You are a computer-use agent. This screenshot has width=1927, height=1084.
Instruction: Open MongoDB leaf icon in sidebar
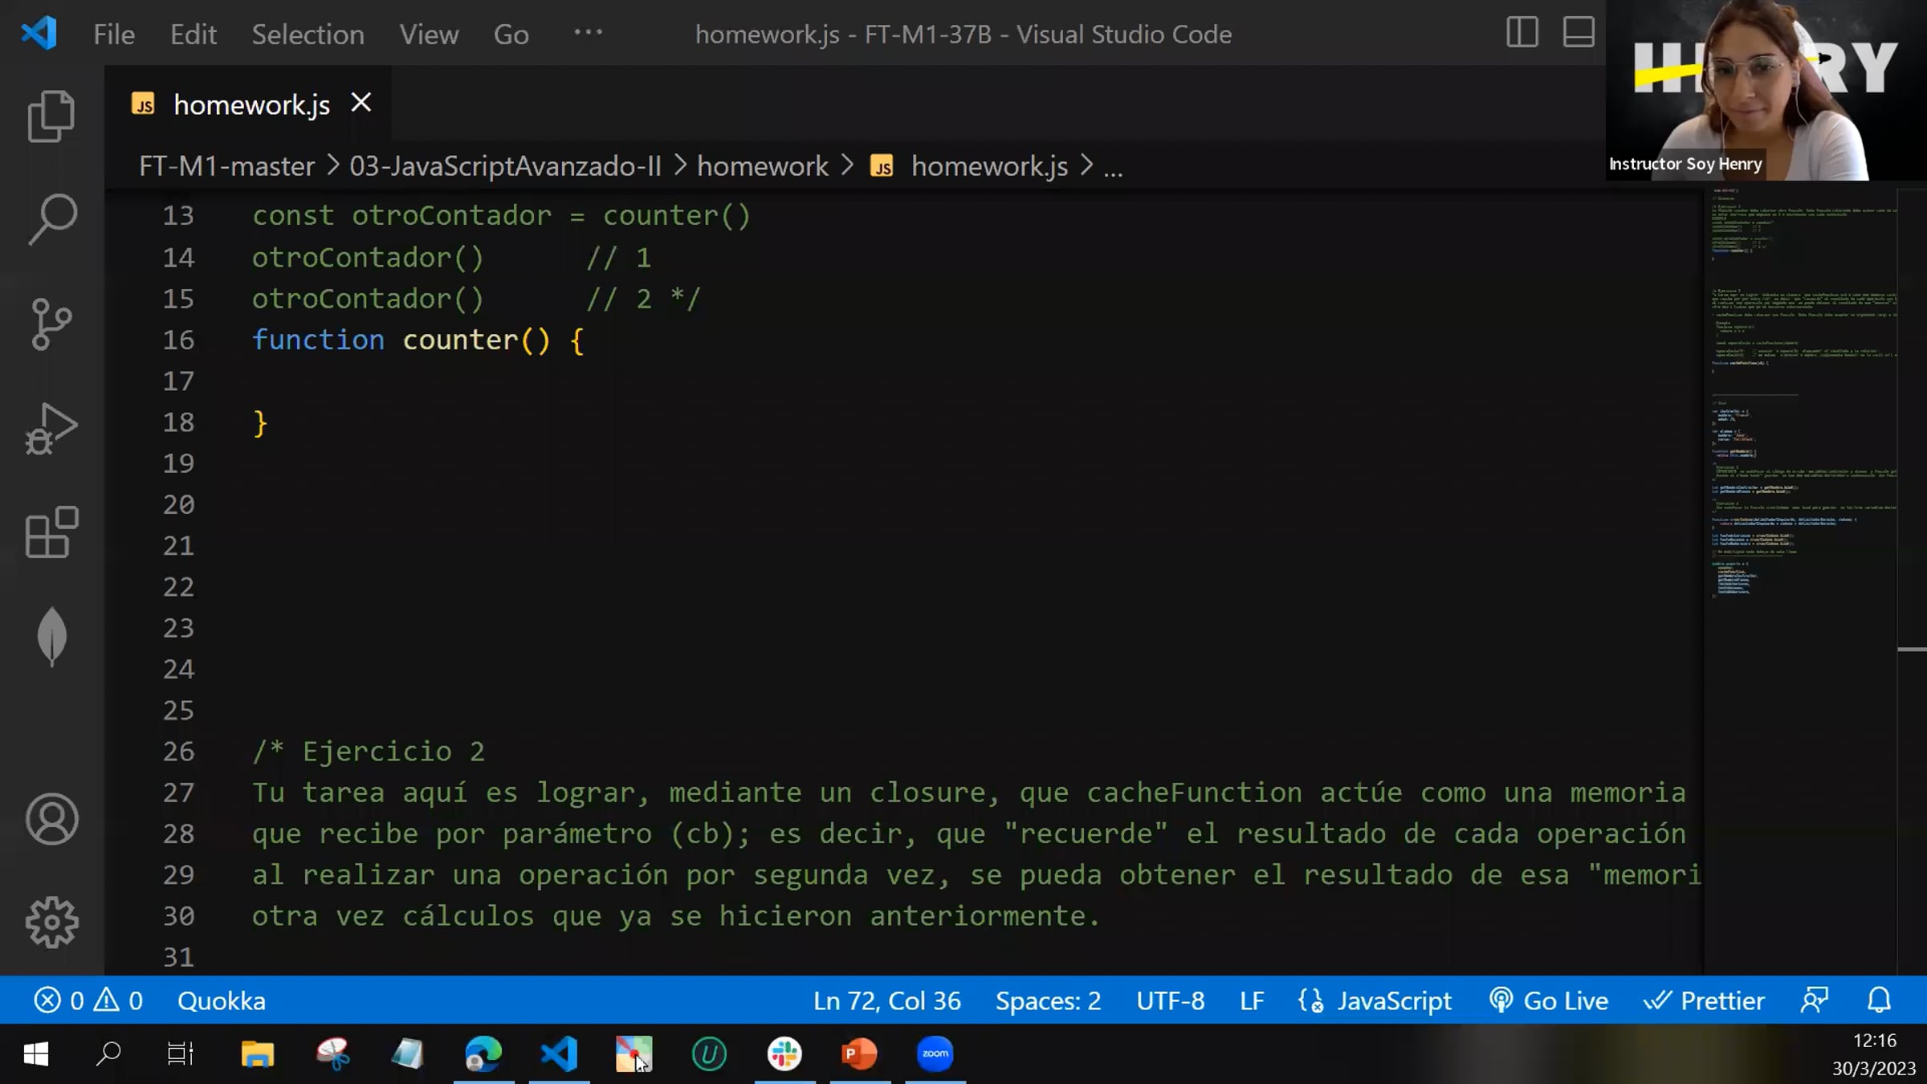[x=51, y=636]
